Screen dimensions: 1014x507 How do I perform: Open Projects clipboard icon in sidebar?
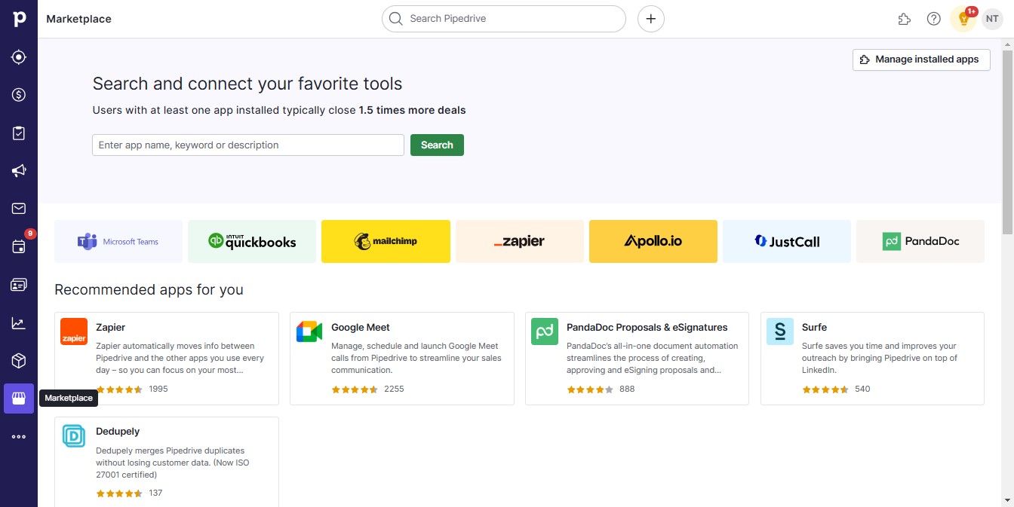coord(19,133)
